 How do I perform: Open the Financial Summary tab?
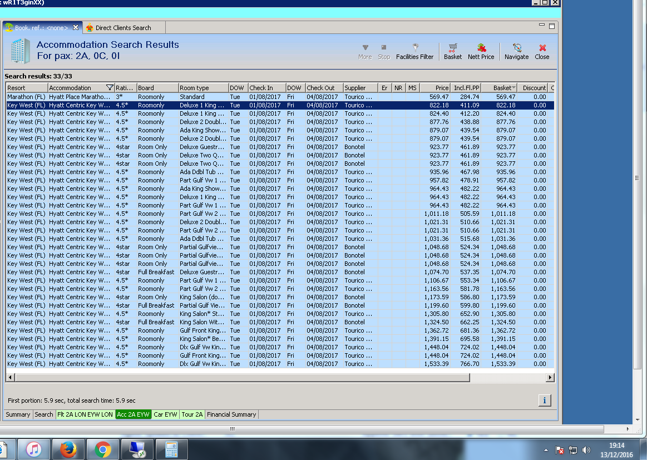[x=231, y=414]
